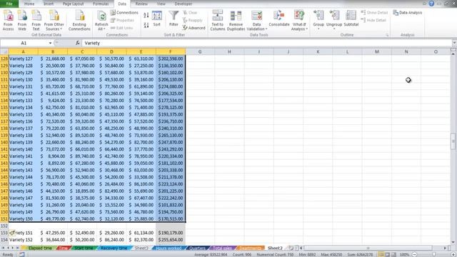
Task: Click the vertical scrollbar thumb
Action: (x=453, y=141)
